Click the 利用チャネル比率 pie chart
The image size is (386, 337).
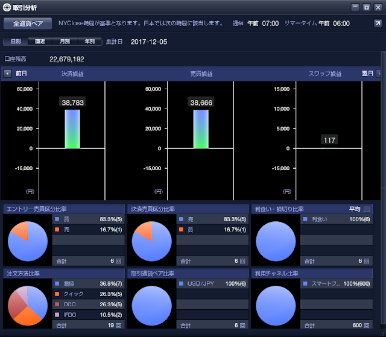point(276,306)
